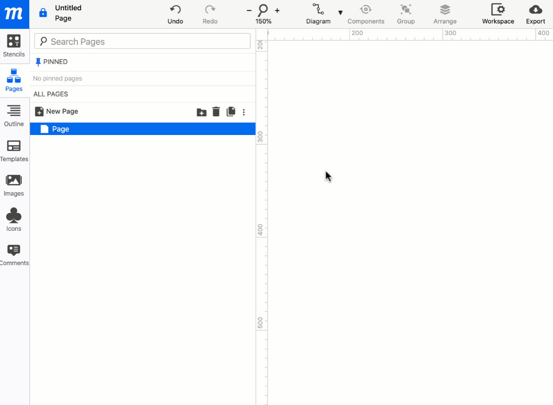This screenshot has width=553, height=405.
Task: Open the Templates panel
Action: (x=14, y=151)
